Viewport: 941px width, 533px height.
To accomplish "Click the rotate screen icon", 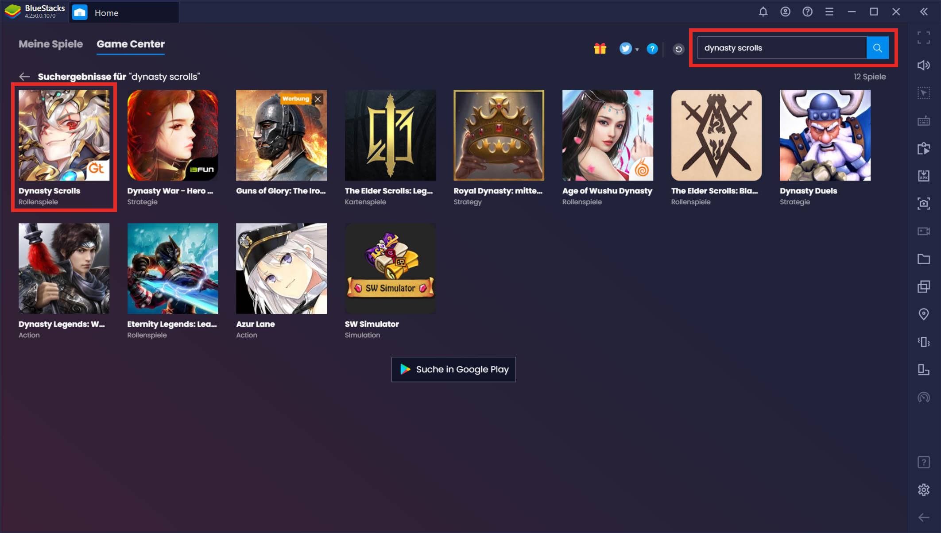I will [x=924, y=370].
